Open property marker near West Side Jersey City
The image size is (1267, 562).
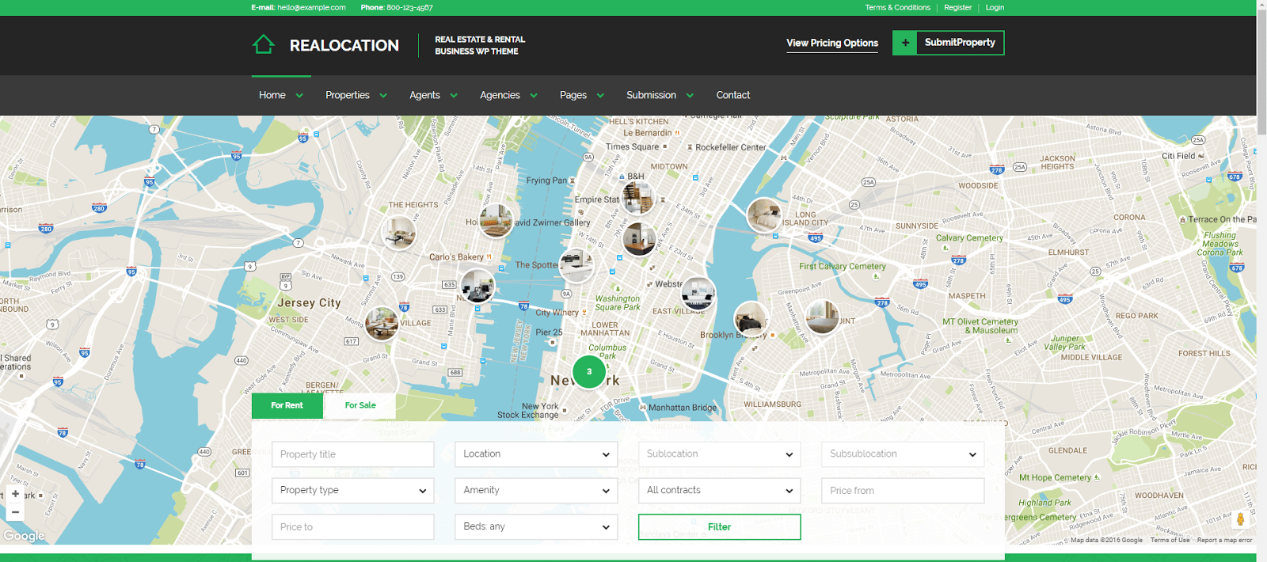coord(382,323)
